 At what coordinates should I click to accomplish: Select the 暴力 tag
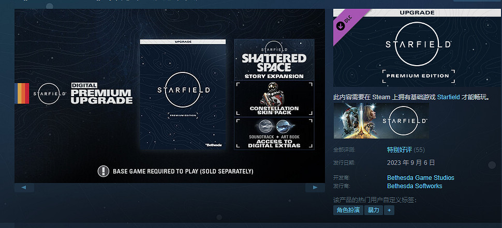click(x=373, y=210)
